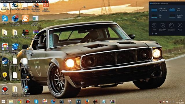Open theHunter desktop shortcut

click(x=25, y=19)
